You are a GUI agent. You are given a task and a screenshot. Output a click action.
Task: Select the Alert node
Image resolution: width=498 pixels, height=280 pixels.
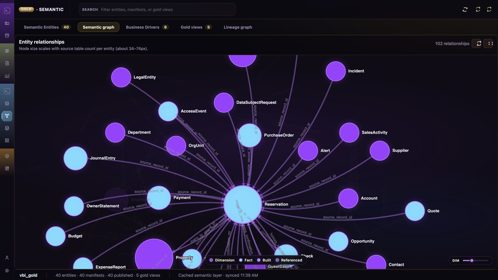click(308, 151)
